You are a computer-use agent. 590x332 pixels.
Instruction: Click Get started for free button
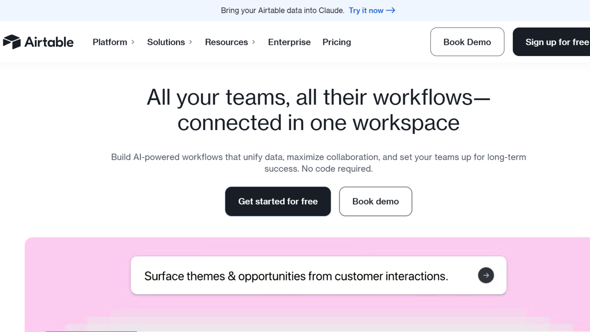(278, 201)
